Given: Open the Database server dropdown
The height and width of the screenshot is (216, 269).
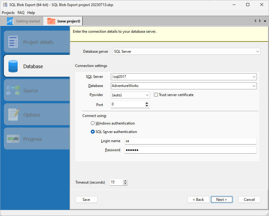Looking at the screenshot, I should 258,51.
